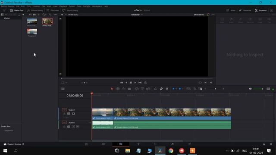Lock the Audio 1 track
The image size is (276, 155).
pyautogui.click(x=64, y=127)
